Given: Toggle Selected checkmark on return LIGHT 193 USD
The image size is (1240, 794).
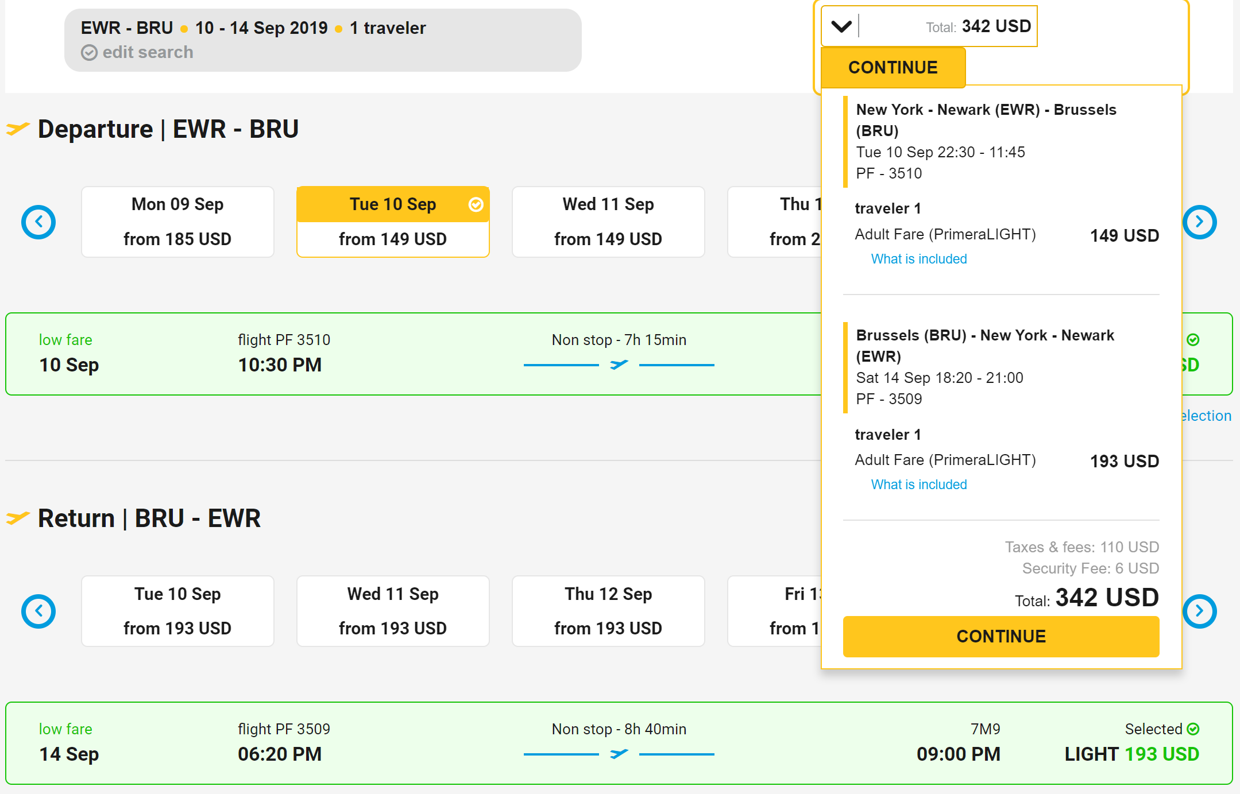Looking at the screenshot, I should 1193,729.
